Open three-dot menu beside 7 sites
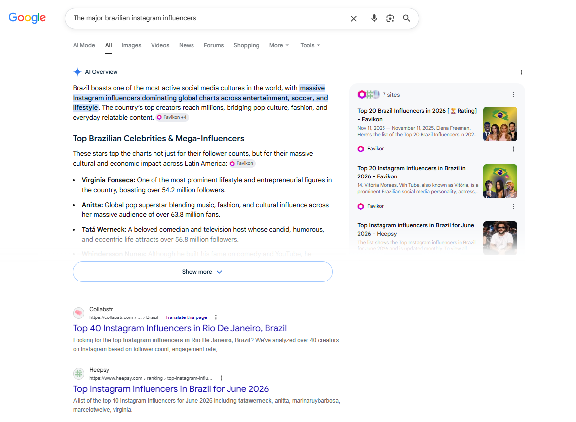The height and width of the screenshot is (422, 576). [x=513, y=94]
